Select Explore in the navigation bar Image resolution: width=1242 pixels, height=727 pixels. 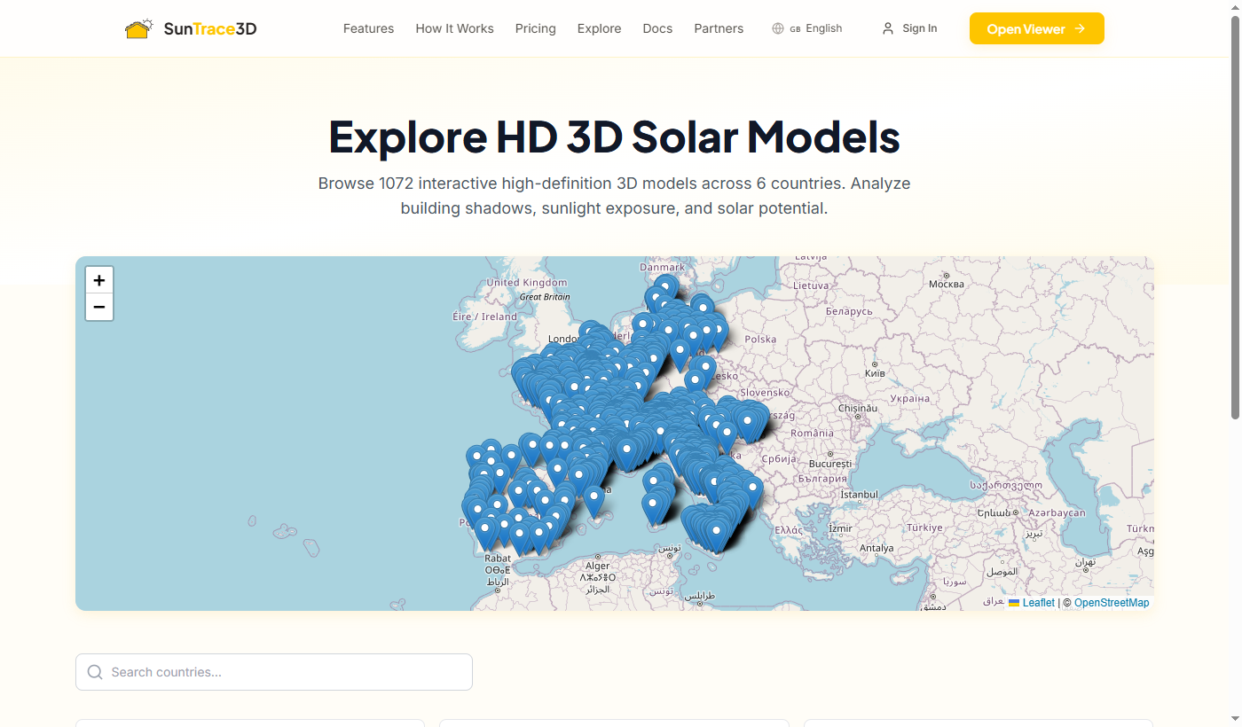coord(599,27)
